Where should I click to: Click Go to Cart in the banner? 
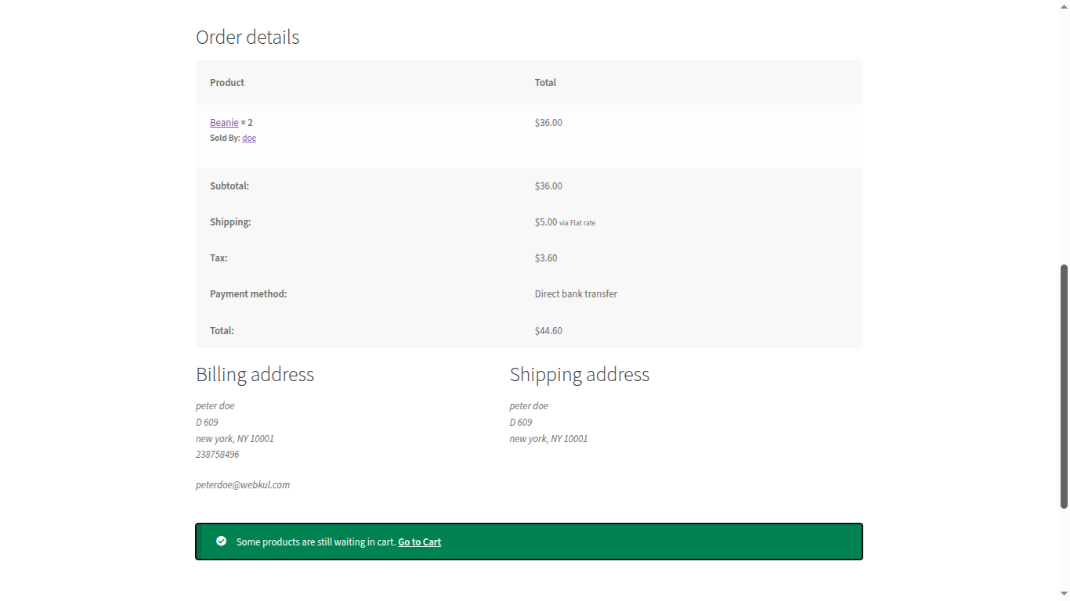pyautogui.click(x=419, y=542)
